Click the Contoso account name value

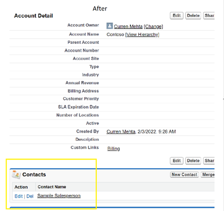click(x=115, y=34)
